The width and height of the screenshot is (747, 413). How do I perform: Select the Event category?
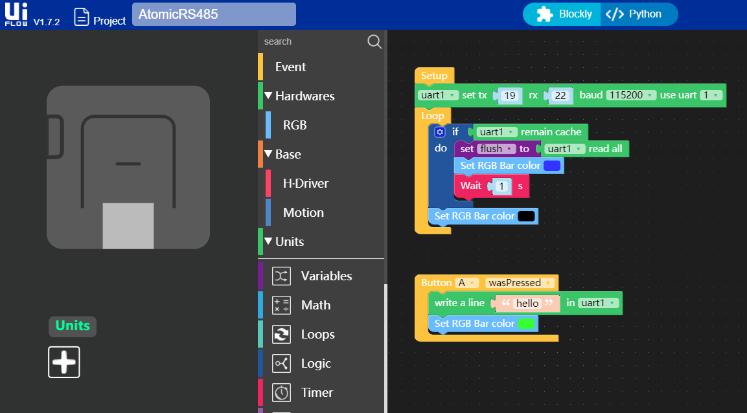click(290, 67)
